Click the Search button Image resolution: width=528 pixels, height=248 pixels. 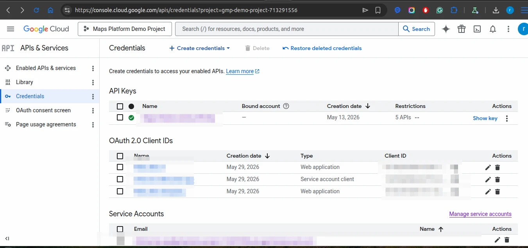pyautogui.click(x=417, y=29)
